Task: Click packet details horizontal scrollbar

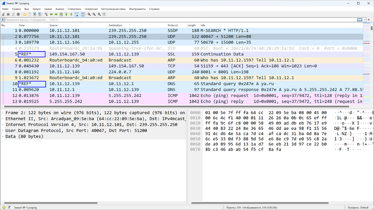Action: tap(50, 203)
